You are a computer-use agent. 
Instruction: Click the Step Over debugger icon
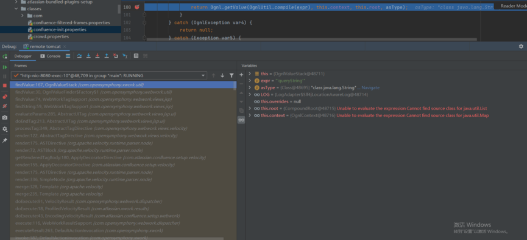79,56
